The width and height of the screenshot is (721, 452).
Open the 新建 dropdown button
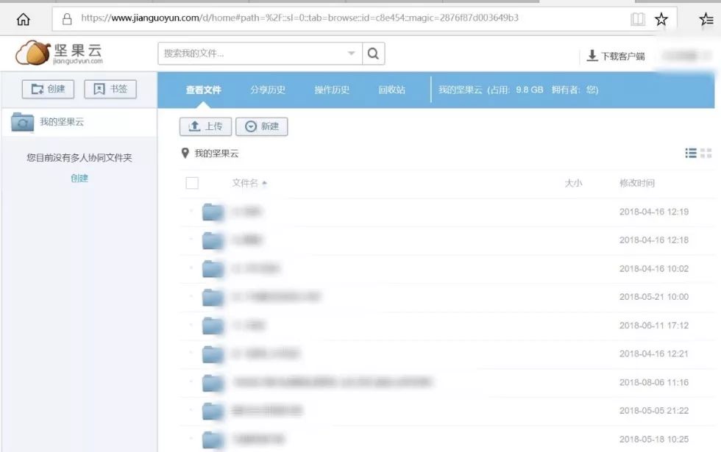[x=263, y=126]
